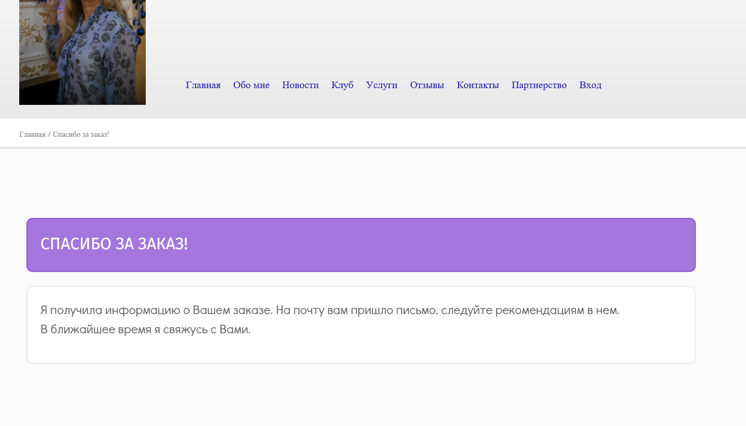Click the purple 'СПАСИБО ЗА ЗАКАЗ!' heading
The image size is (746, 426).
(x=114, y=244)
